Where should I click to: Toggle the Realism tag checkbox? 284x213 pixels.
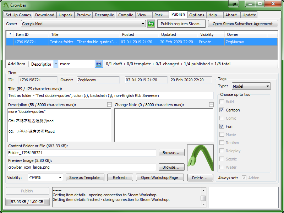[x=222, y=143]
